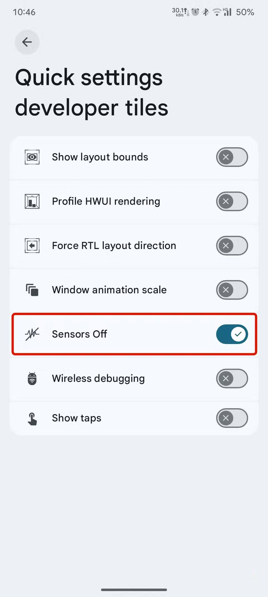Click the Window animation scale icon
Image resolution: width=268 pixels, height=597 pixels.
point(32,290)
